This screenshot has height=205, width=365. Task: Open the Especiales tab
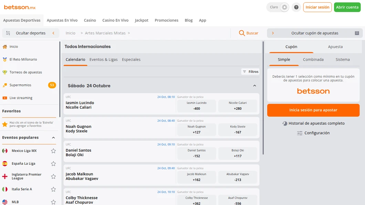click(x=131, y=60)
